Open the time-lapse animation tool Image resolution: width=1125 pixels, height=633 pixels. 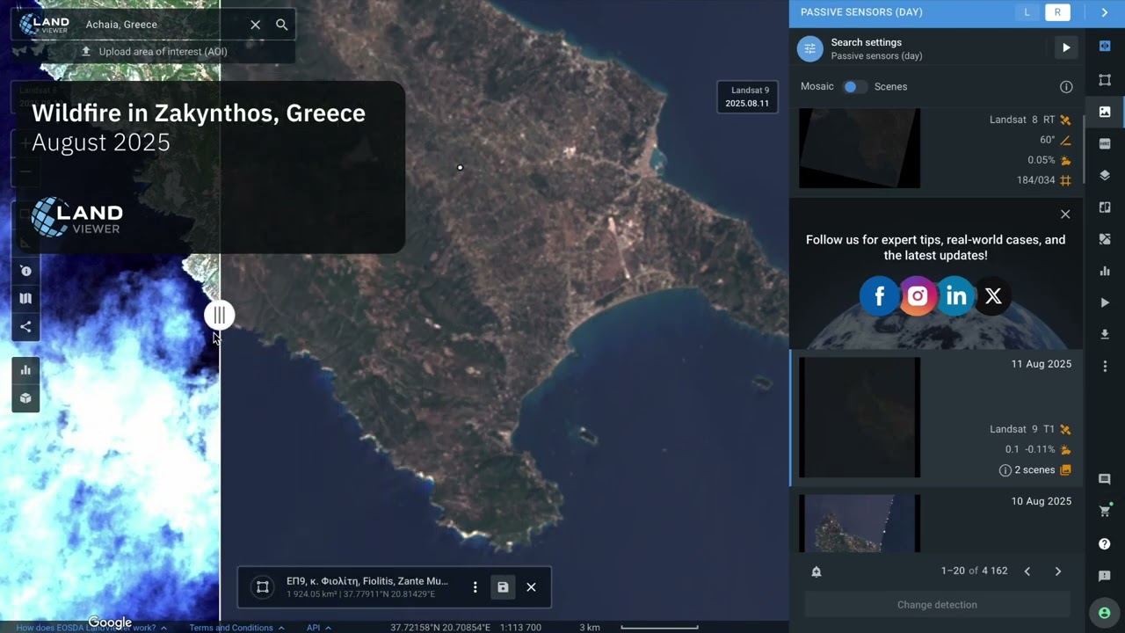coord(1105,302)
